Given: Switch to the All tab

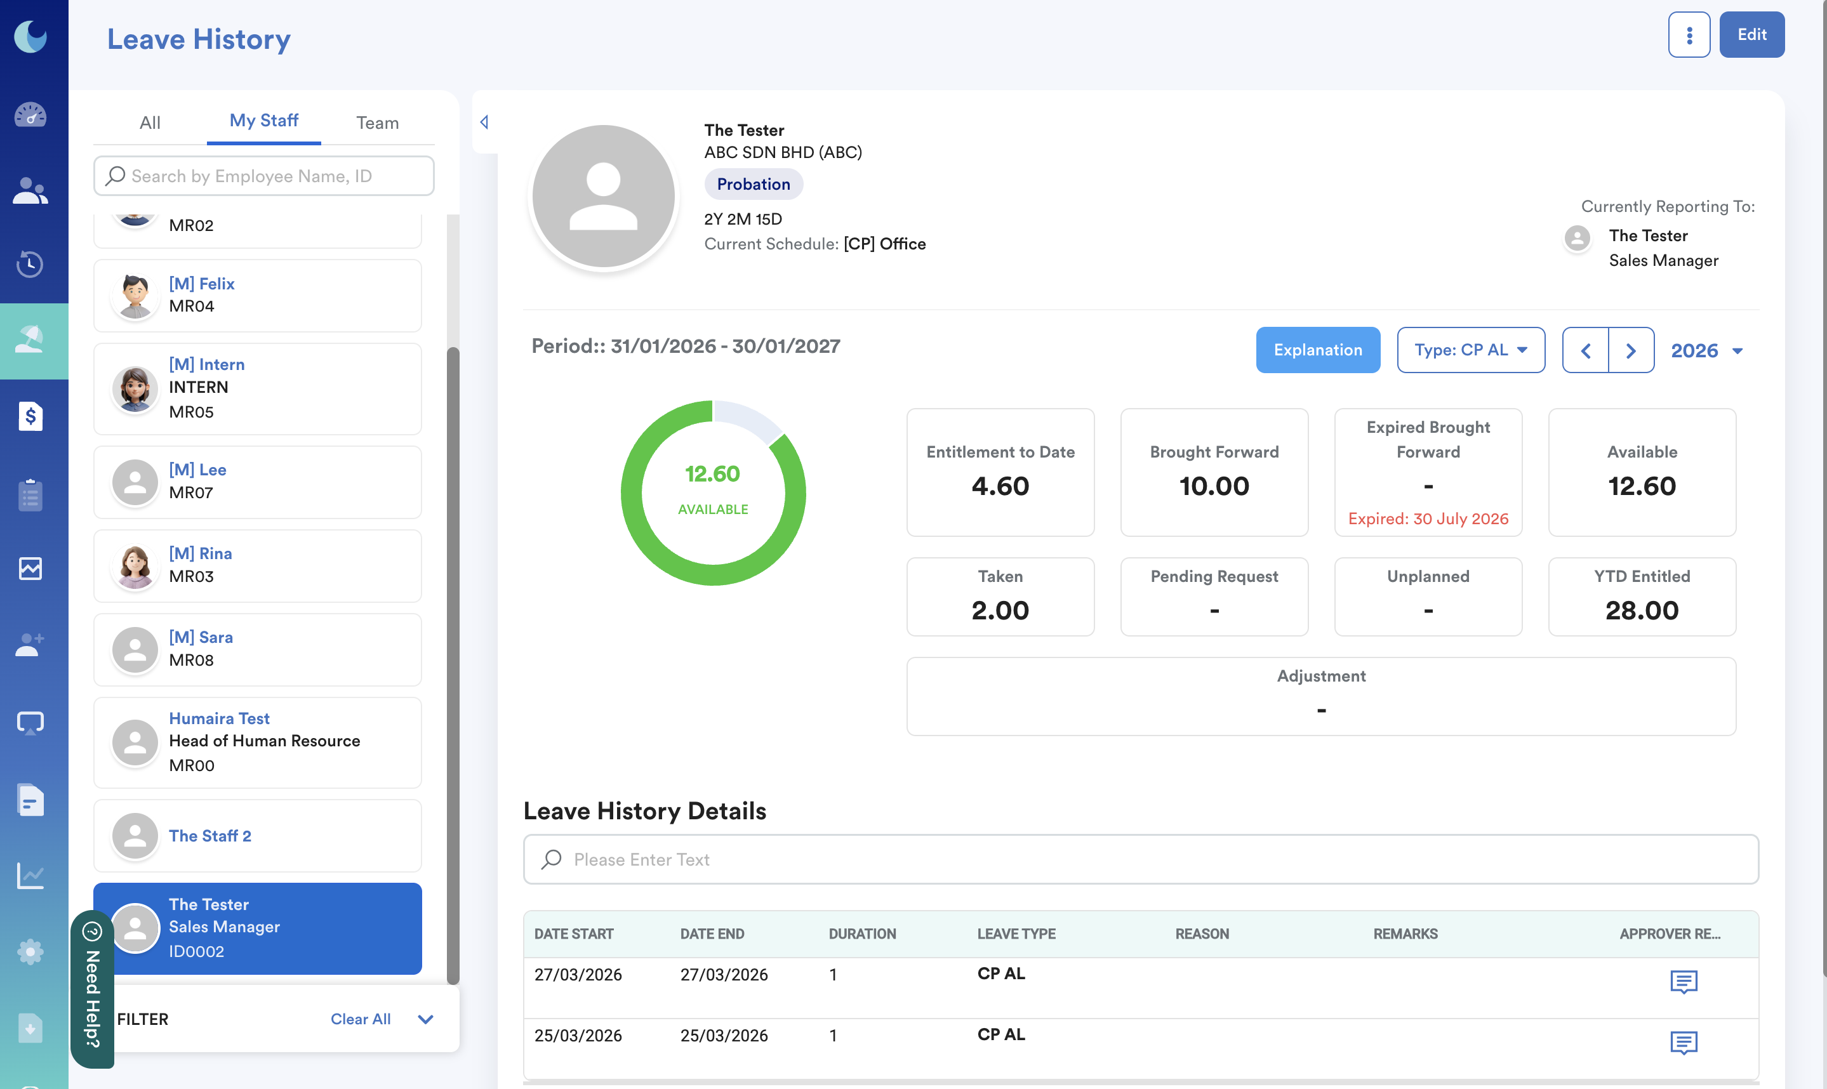Looking at the screenshot, I should pyautogui.click(x=150, y=122).
